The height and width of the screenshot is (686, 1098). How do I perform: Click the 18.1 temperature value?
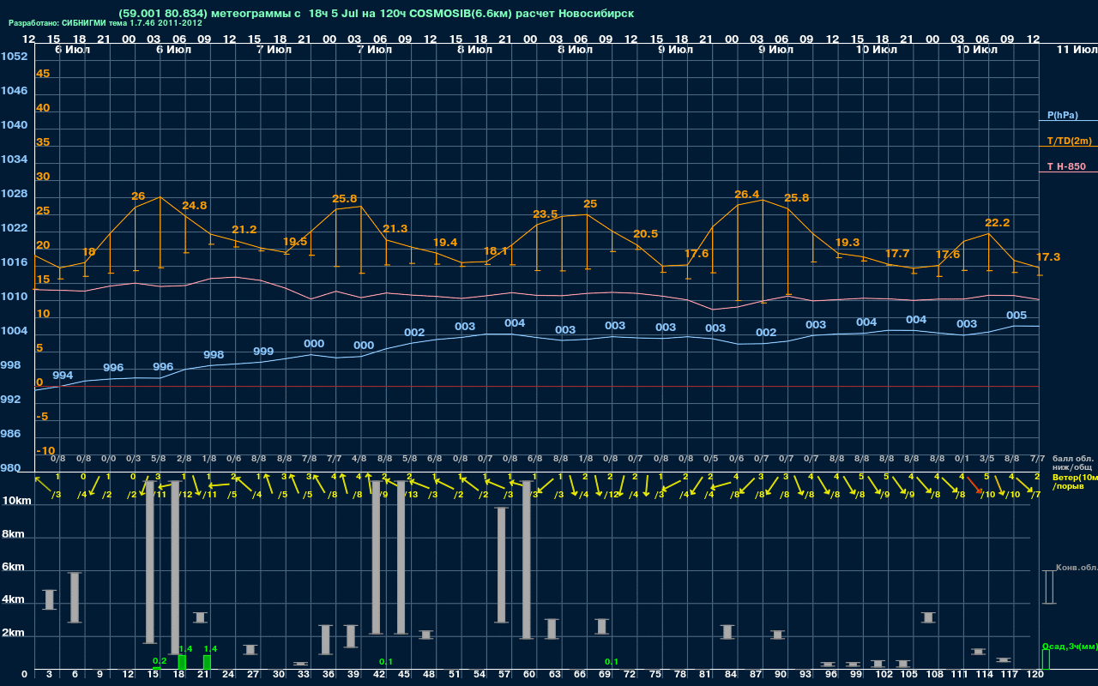pyautogui.click(x=496, y=251)
